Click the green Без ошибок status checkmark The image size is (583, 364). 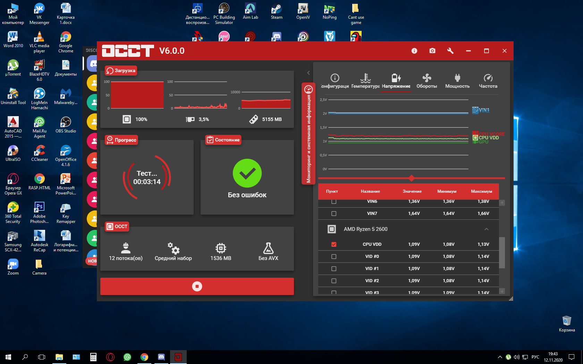click(247, 173)
